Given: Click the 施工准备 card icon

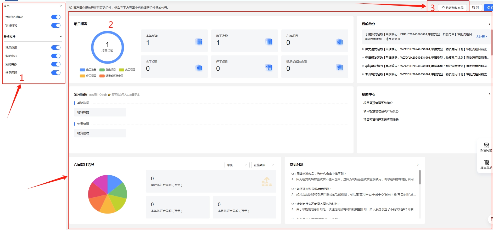Looking at the screenshot, I should (269, 42).
